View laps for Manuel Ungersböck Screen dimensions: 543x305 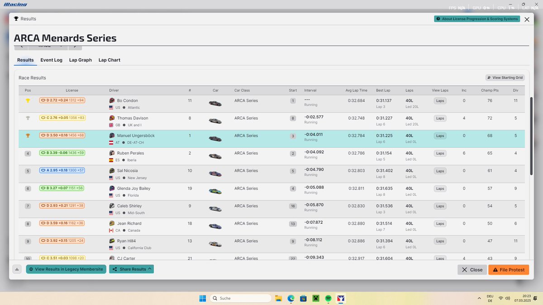pyautogui.click(x=440, y=136)
